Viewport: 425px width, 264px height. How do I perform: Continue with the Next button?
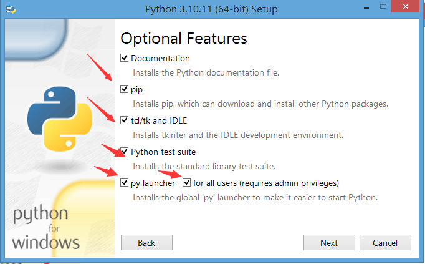(329, 243)
